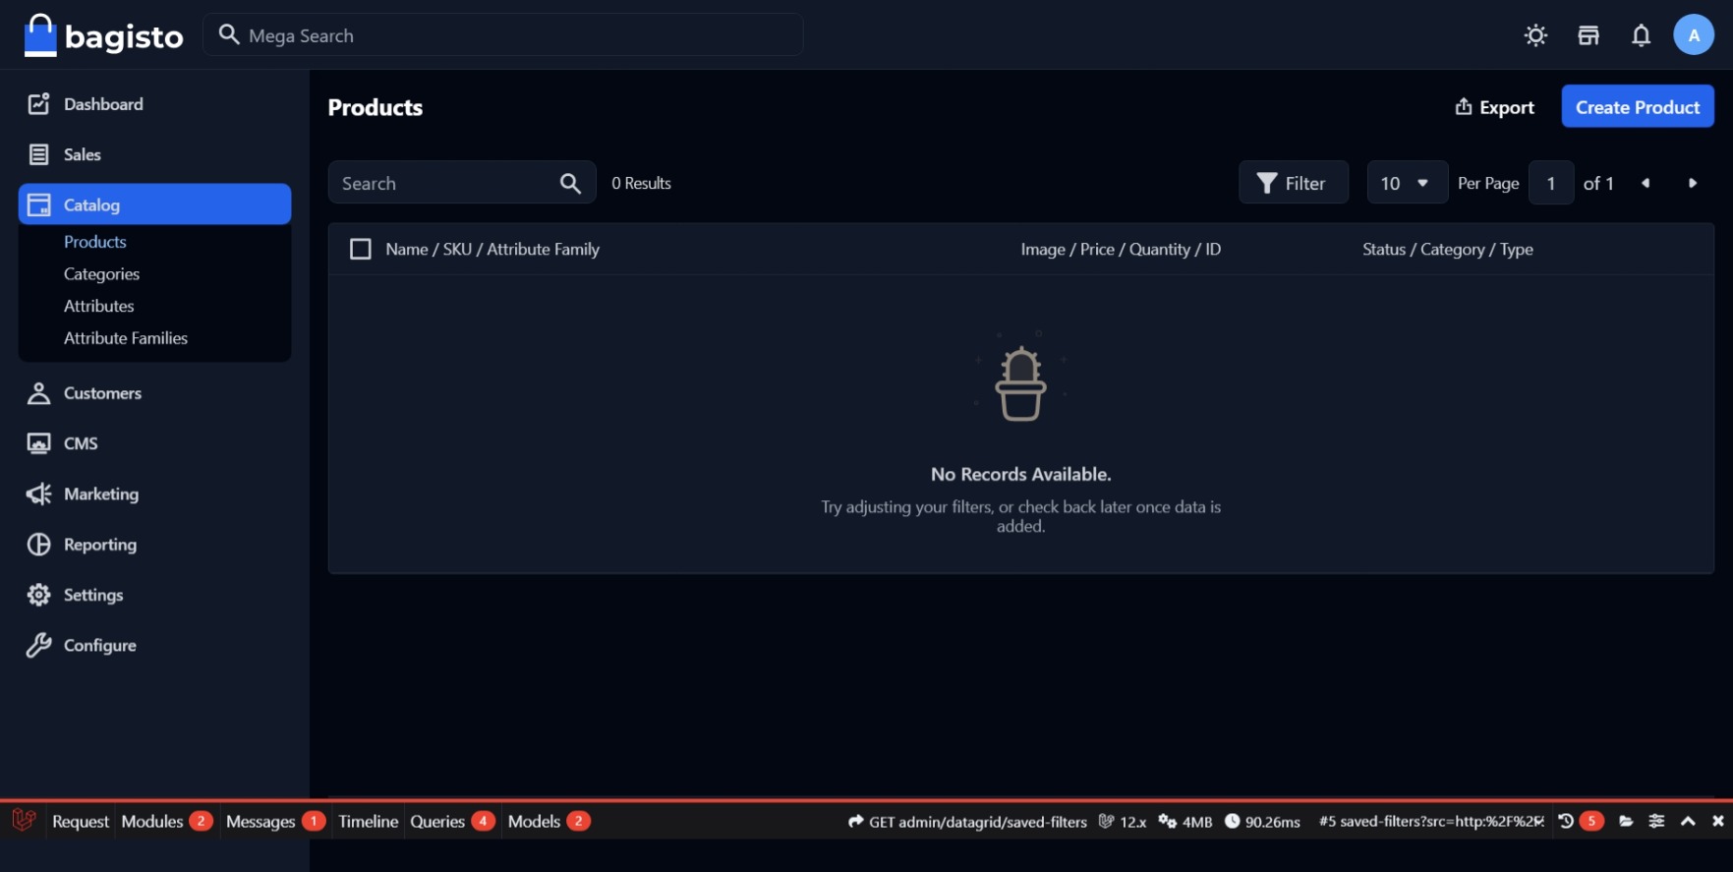Image resolution: width=1733 pixels, height=872 pixels.
Task: Open Messages tab in debugbar
Action: click(275, 822)
